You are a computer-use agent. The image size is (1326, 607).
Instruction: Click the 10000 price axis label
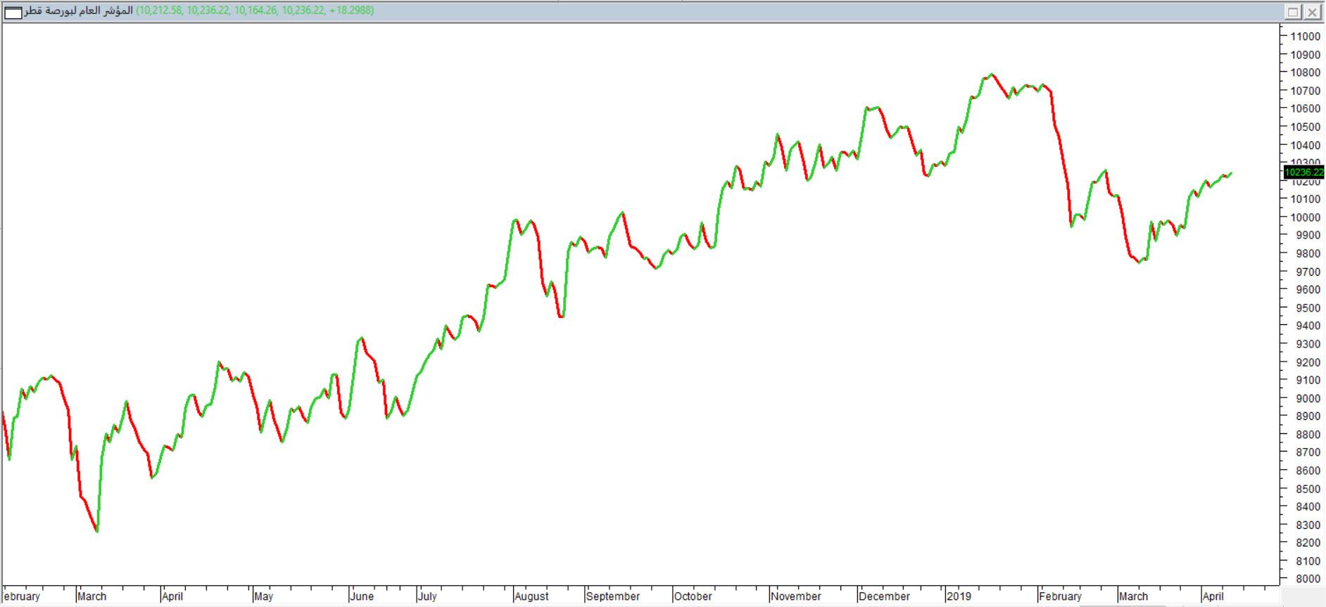coord(1305,217)
